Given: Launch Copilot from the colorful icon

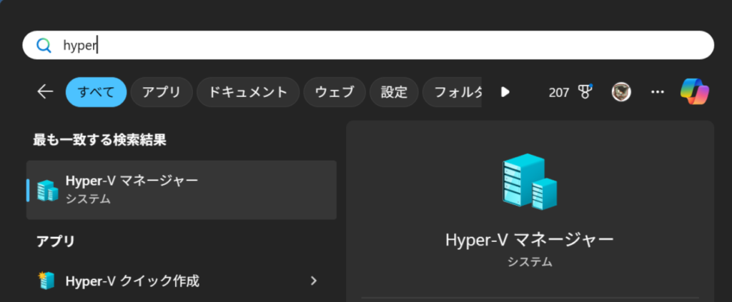Looking at the screenshot, I should coord(695,91).
